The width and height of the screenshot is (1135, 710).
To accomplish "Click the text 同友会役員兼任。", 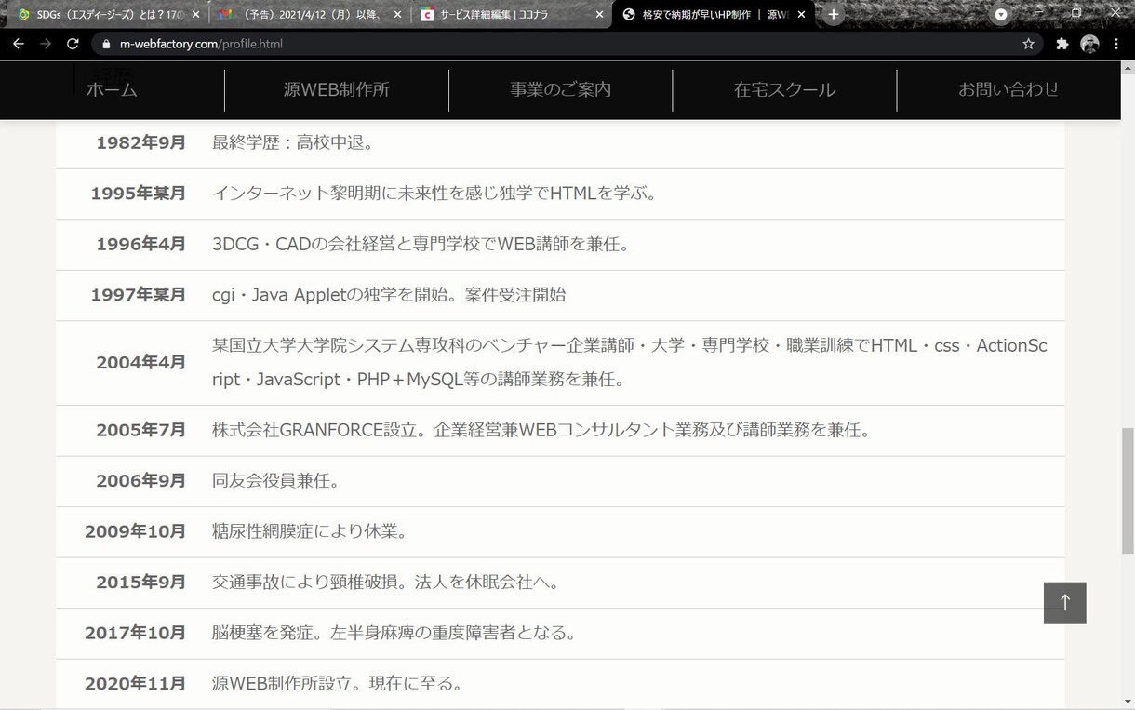I will (x=276, y=481).
